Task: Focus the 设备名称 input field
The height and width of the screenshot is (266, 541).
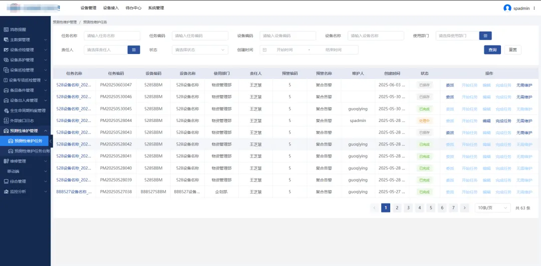Action: [x=376, y=36]
